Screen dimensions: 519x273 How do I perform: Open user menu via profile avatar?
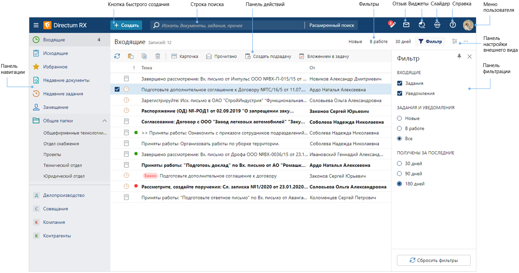(468, 25)
